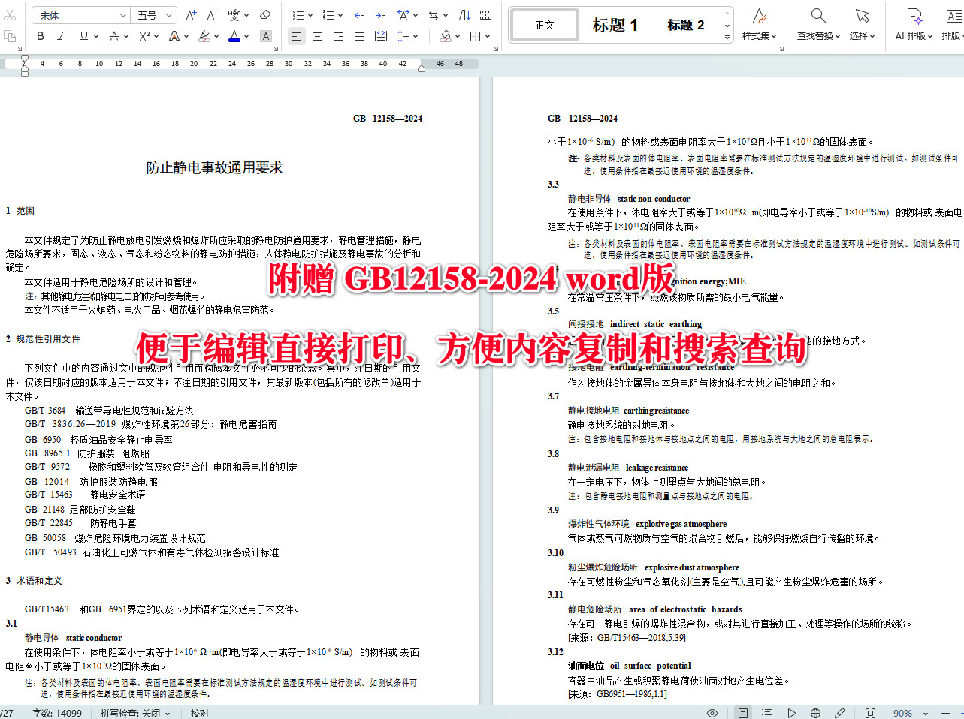Open the 90% zoom level menu
Image resolution: width=964 pixels, height=719 pixels.
click(910, 713)
